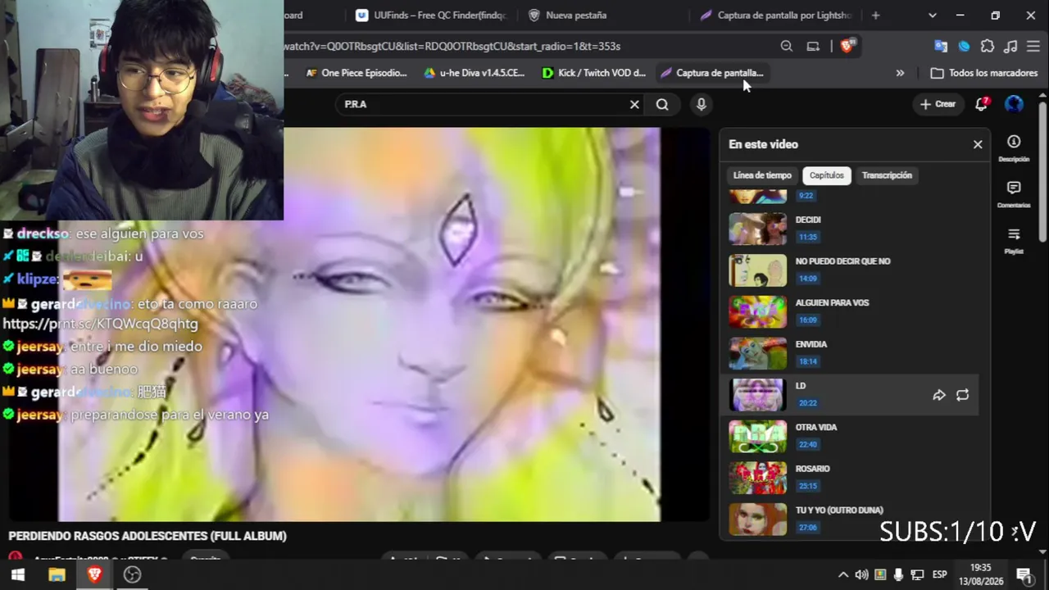This screenshot has width=1049, height=590.
Task: Switch to the UUFinds browser tab
Action: pyautogui.click(x=432, y=16)
